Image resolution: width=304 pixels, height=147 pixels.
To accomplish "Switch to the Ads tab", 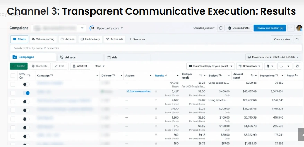I will tap(128, 57).
